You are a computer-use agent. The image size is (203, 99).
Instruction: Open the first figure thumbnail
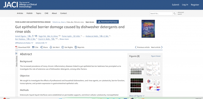point(137,69)
